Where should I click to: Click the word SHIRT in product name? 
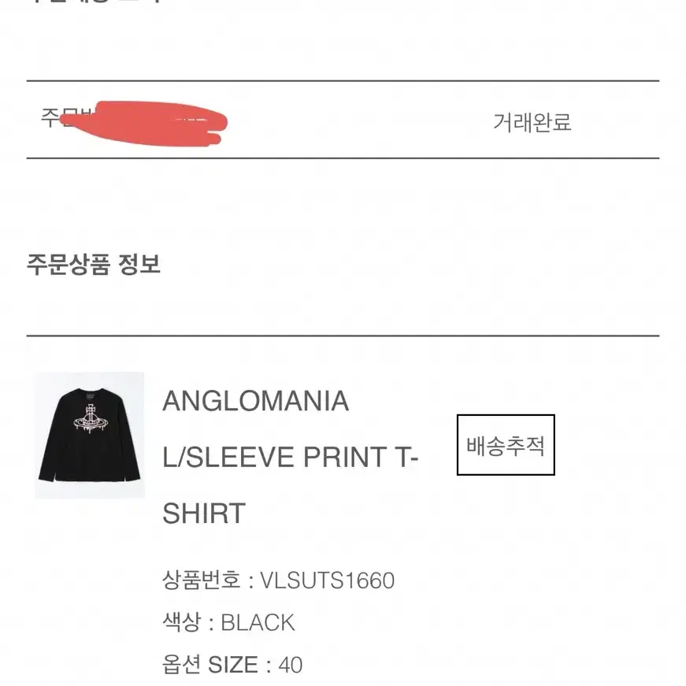(204, 514)
